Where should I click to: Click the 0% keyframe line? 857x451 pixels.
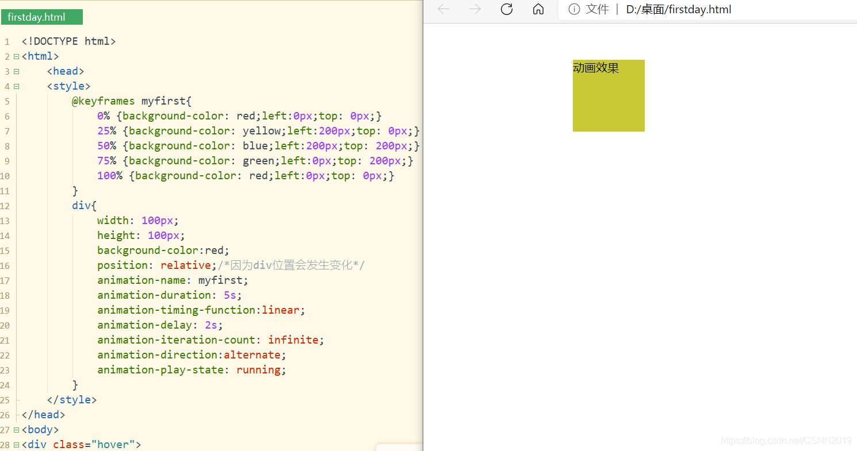tap(239, 116)
